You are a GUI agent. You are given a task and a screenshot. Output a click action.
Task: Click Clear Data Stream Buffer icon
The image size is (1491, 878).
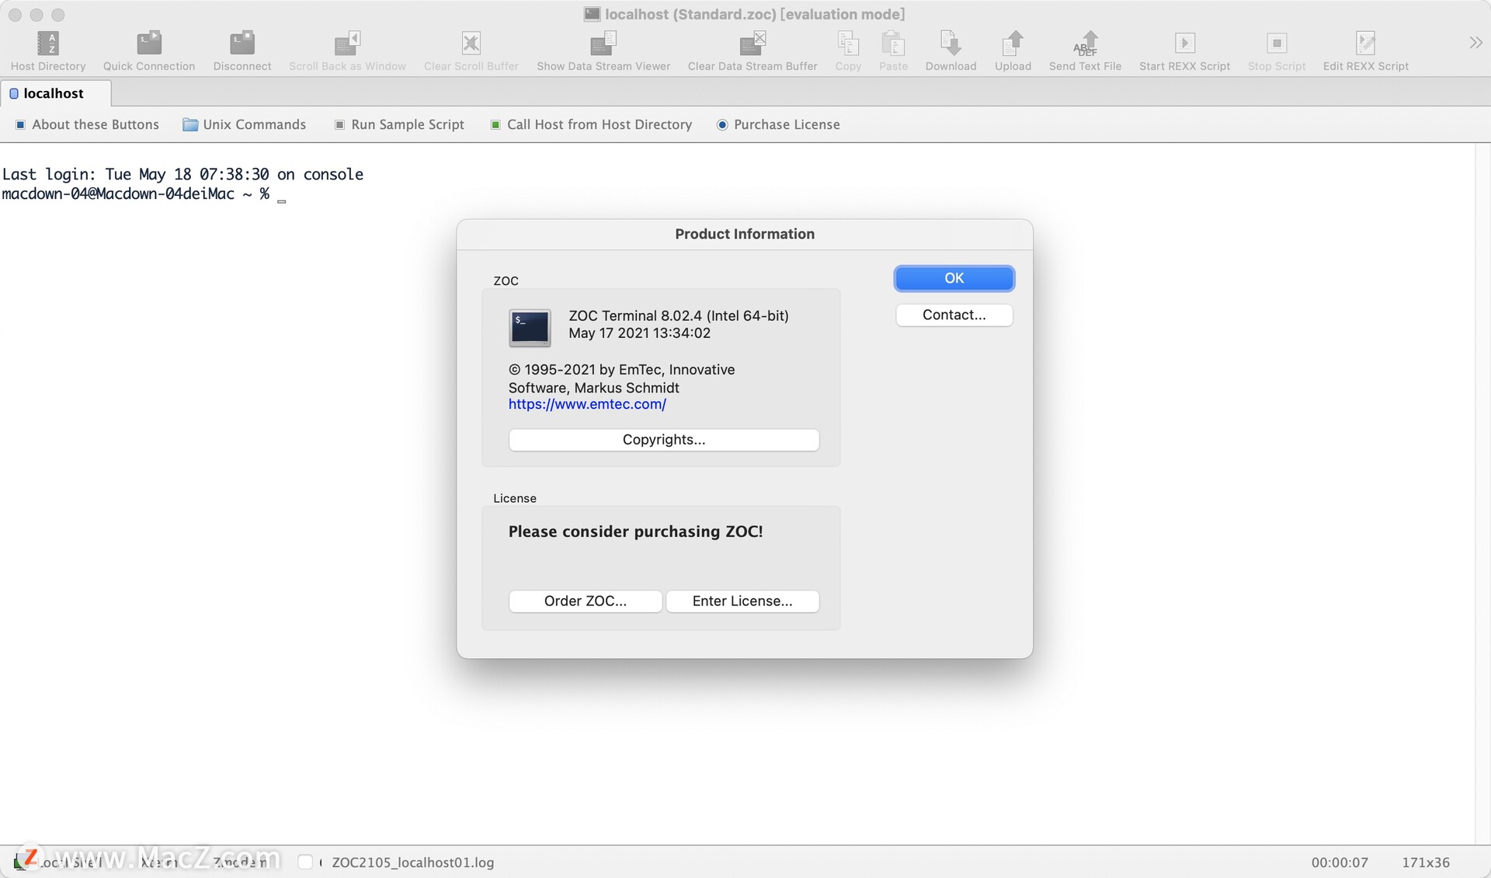coord(752,51)
